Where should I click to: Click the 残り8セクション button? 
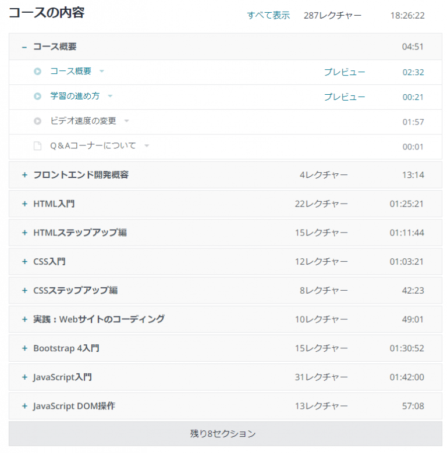(223, 434)
